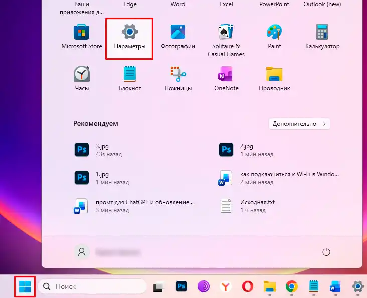The height and width of the screenshot is (298, 367).
Task: Open the Edge pinned app label
Action: click(x=130, y=4)
